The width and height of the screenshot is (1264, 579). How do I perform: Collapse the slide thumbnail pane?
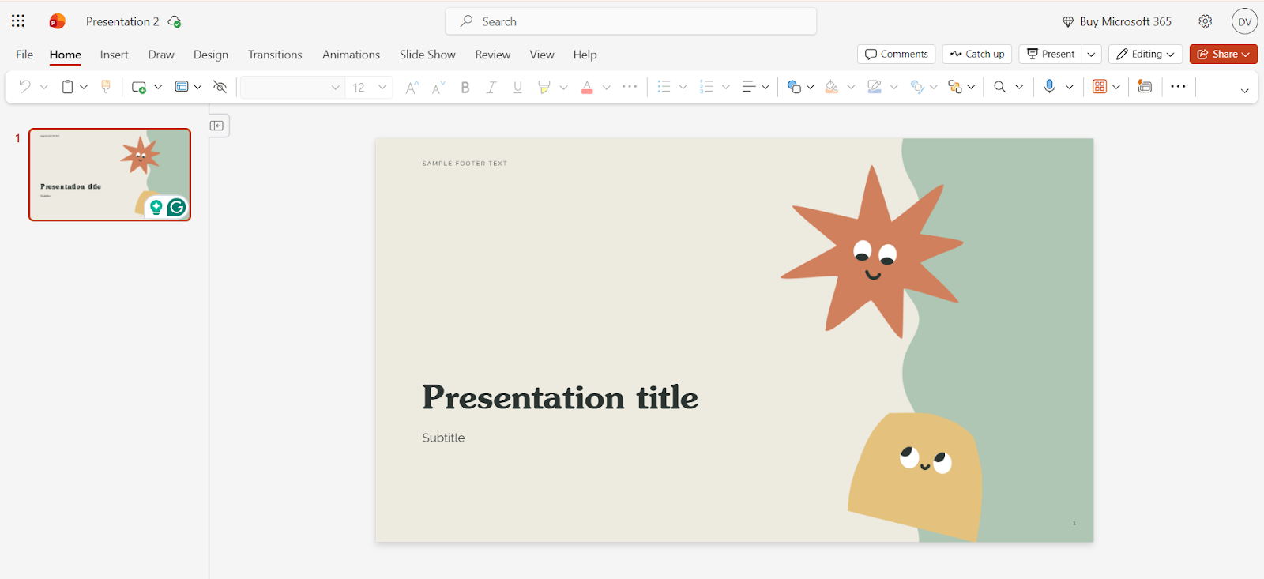point(217,126)
